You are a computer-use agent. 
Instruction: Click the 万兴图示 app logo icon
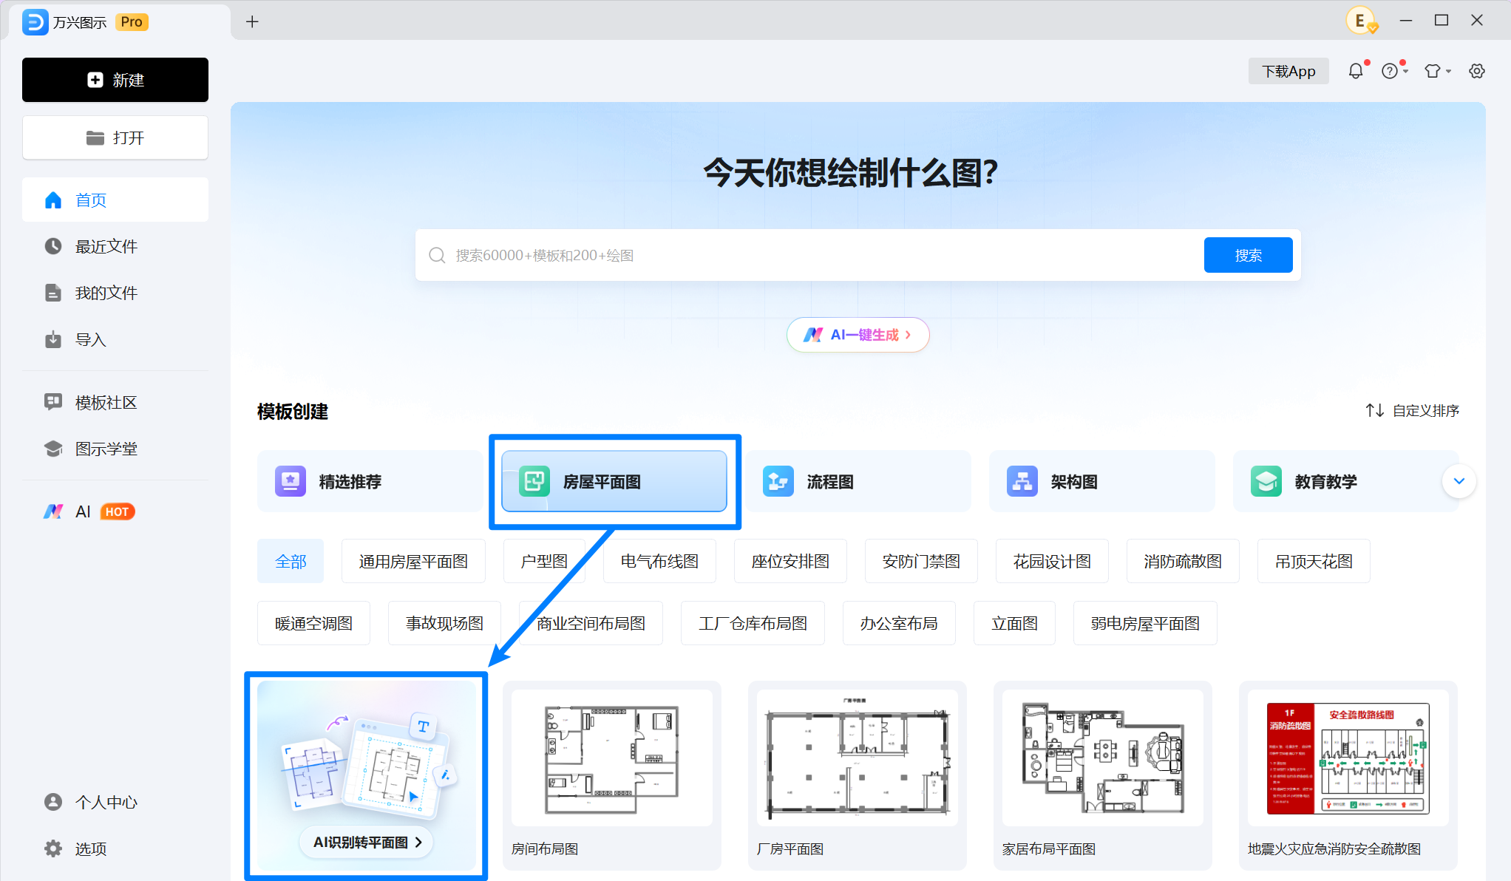35,22
